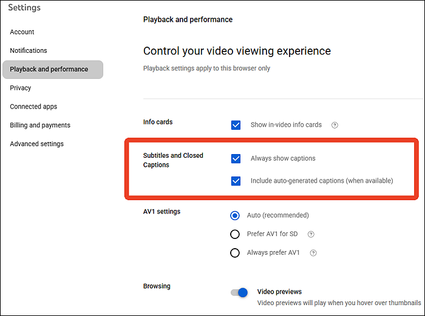Open the Privacy settings page

point(21,88)
